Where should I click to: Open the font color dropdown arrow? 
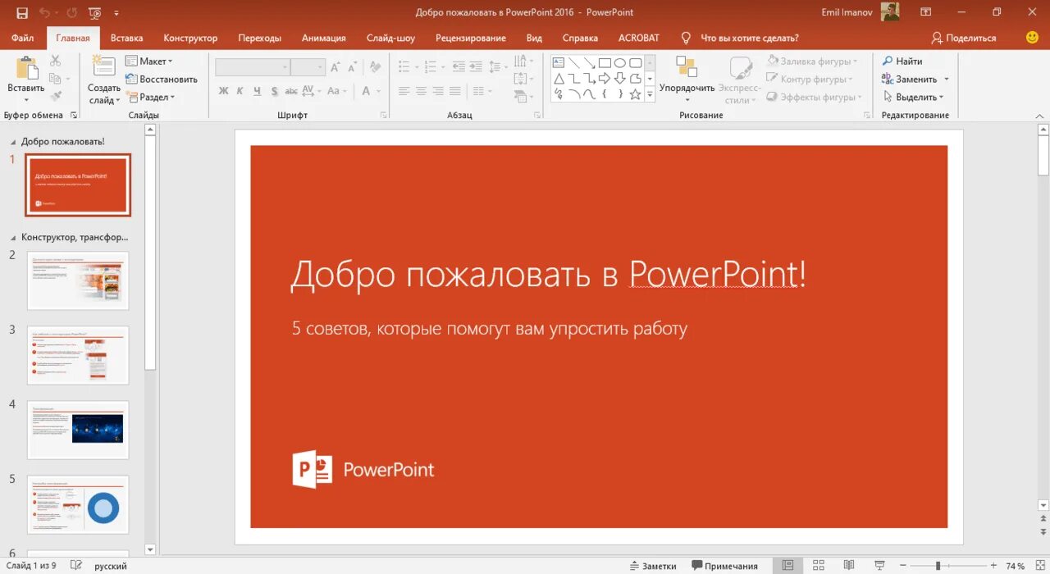point(377,92)
